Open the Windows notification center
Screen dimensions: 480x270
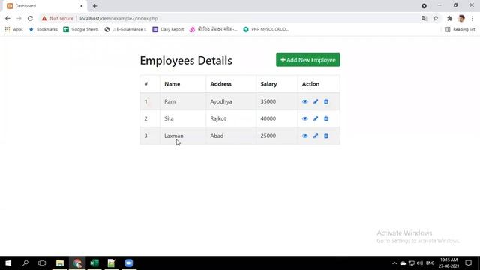[x=468, y=263]
